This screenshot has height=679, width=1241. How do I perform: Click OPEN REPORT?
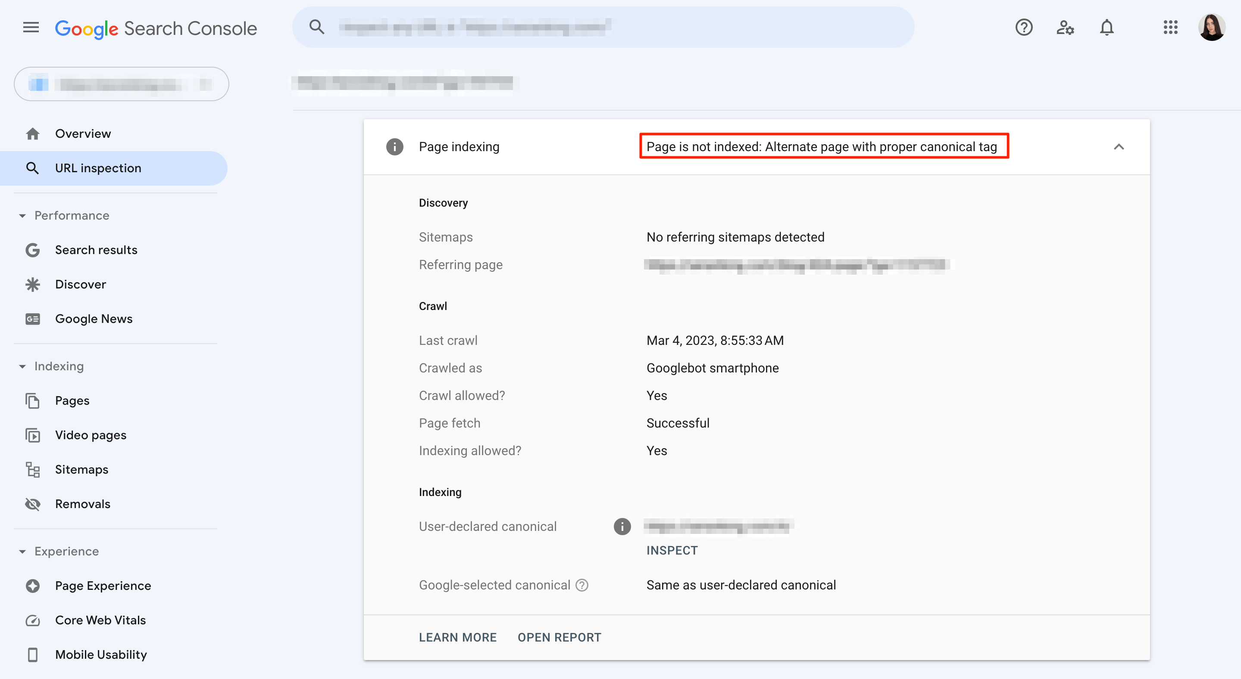559,638
